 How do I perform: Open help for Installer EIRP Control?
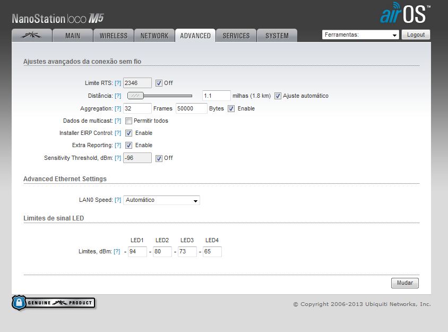coord(118,133)
